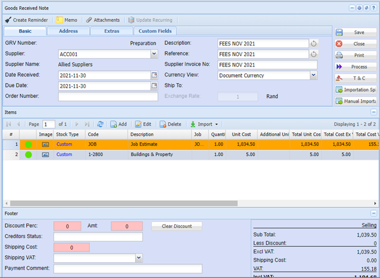380x278 pixels.
Task: Collapse the Items panel
Action: coord(374,112)
